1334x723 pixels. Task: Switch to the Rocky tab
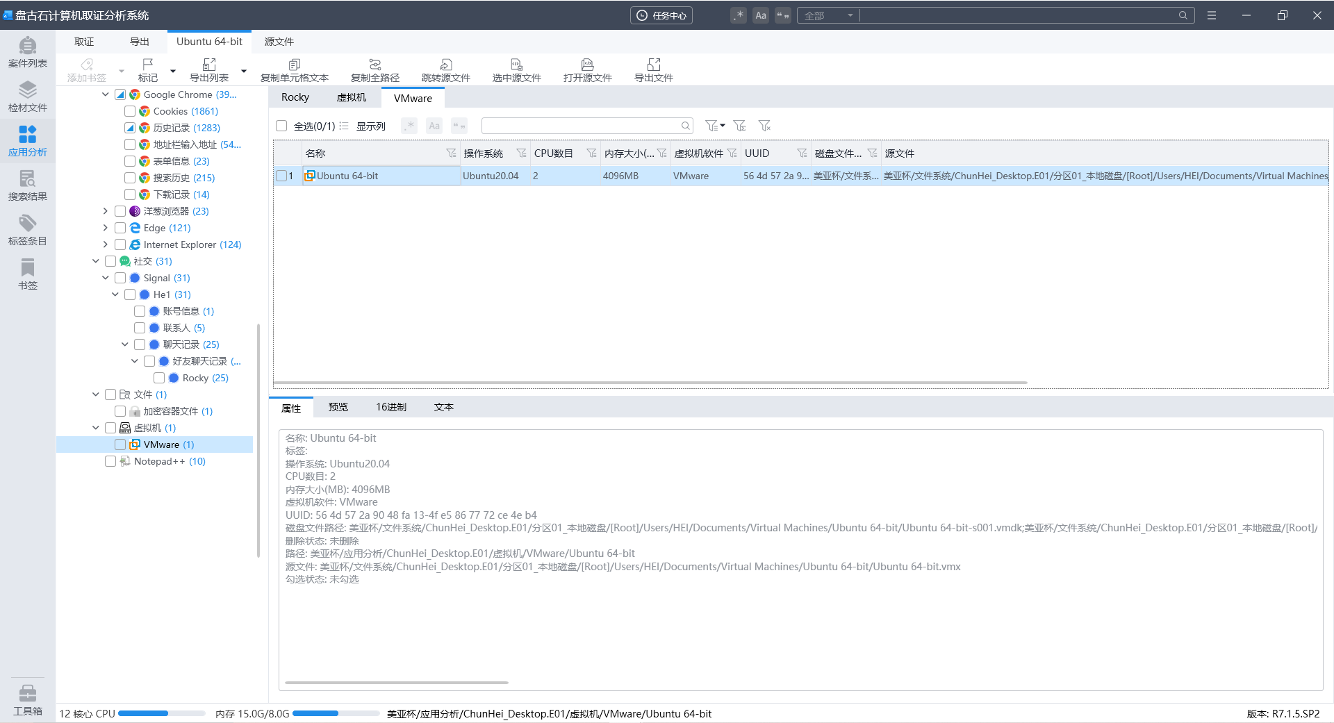click(x=295, y=97)
